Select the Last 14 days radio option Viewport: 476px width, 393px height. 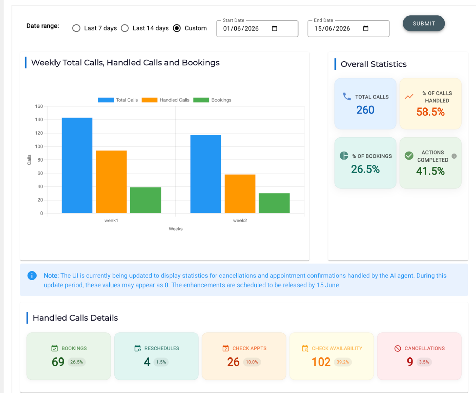[x=125, y=28]
